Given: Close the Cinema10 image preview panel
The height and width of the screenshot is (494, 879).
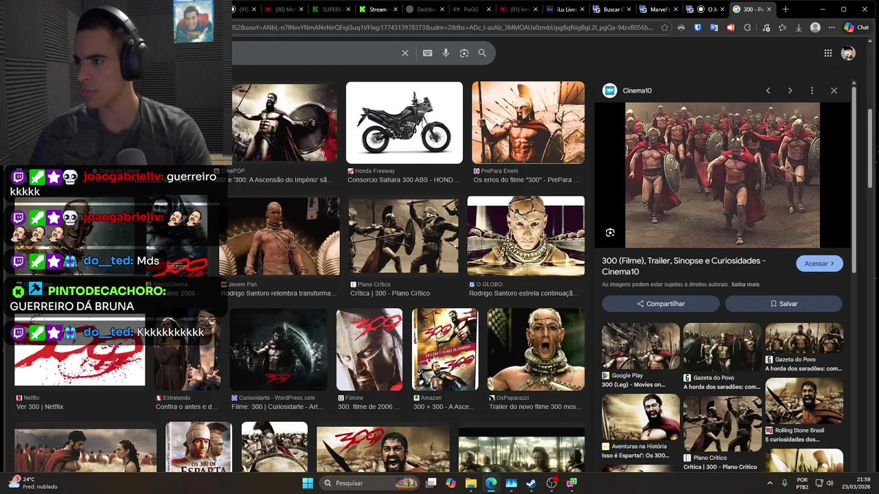Looking at the screenshot, I should click(x=834, y=91).
